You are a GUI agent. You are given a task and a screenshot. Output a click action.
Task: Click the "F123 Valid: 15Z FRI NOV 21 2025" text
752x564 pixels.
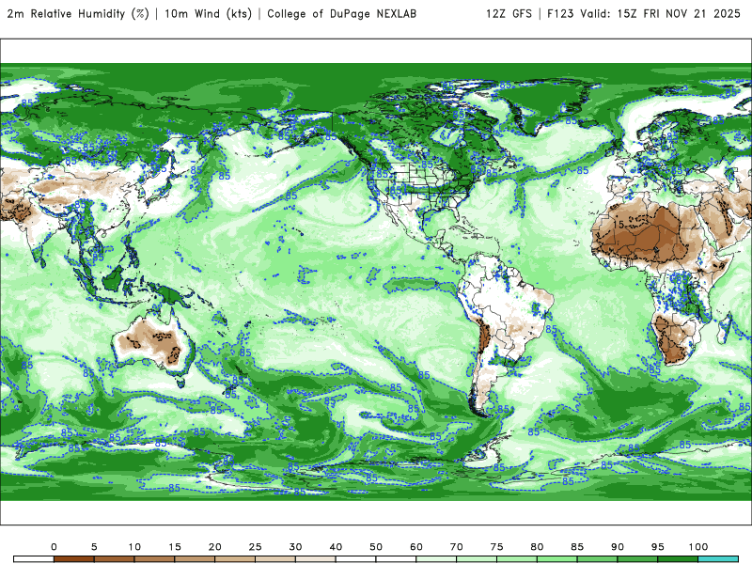click(644, 14)
